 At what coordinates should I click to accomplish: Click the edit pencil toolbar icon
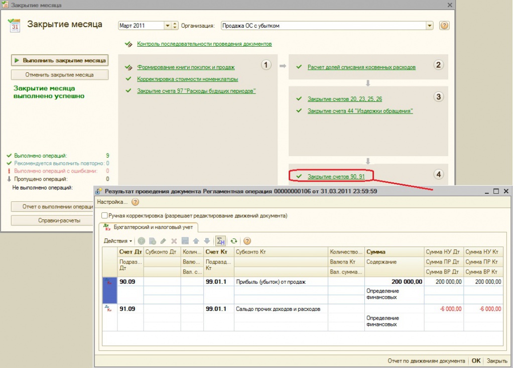163,241
